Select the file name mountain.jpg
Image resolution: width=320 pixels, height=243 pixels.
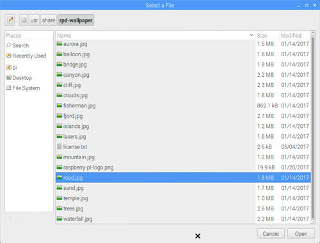79,157
